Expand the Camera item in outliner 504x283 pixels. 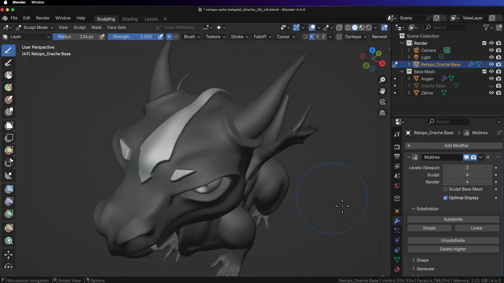(x=409, y=50)
